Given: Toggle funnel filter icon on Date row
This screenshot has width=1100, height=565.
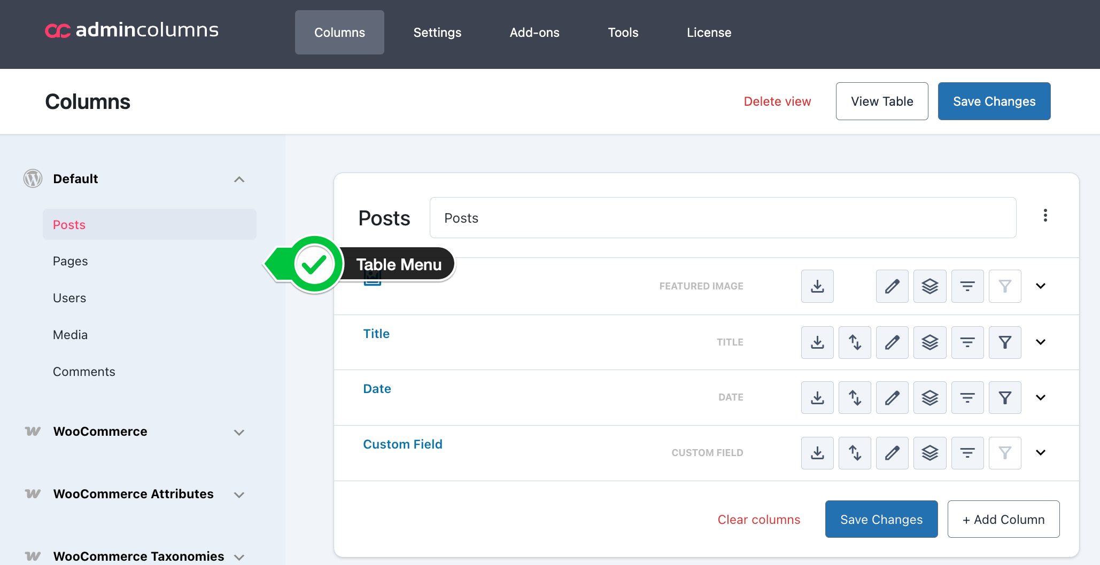Looking at the screenshot, I should click(x=1005, y=397).
